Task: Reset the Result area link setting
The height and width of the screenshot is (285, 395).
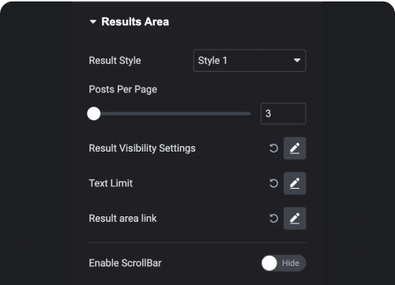Action: tap(273, 219)
